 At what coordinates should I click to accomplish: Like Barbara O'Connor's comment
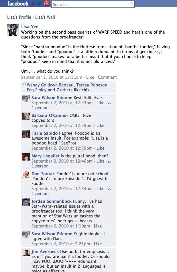[100, 126]
